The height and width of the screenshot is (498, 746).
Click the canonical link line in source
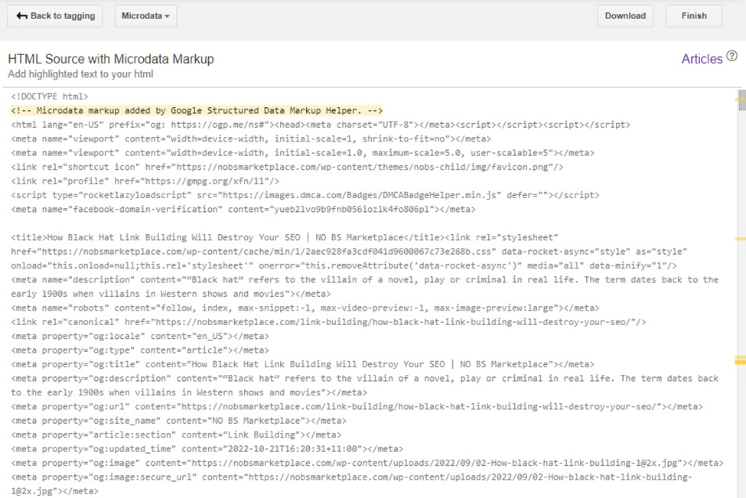(x=328, y=322)
